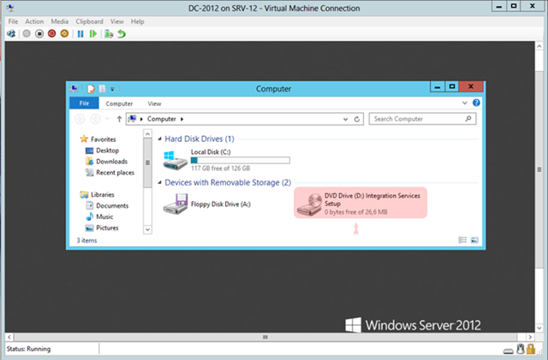The image size is (548, 360).
Task: Click VM horizontal scrollbar thumb
Action: tap(265, 337)
